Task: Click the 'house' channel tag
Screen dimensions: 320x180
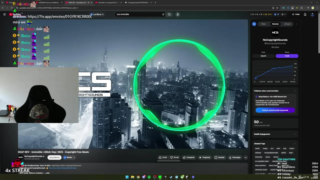Action: (291, 148)
